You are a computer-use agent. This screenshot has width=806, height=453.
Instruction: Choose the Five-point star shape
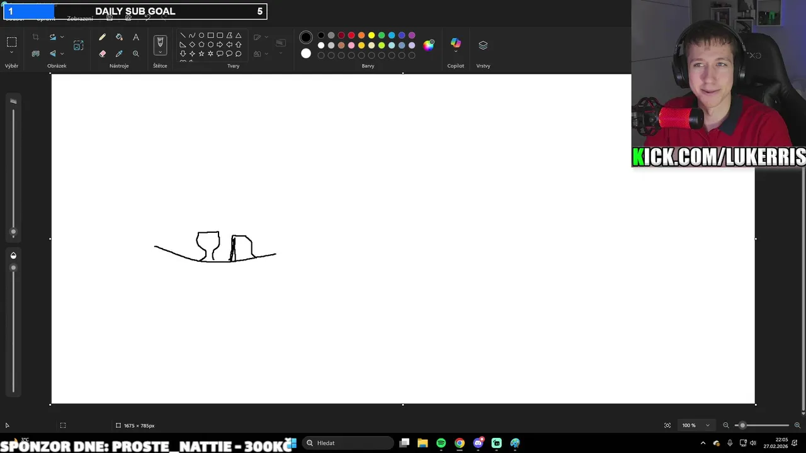point(201,53)
